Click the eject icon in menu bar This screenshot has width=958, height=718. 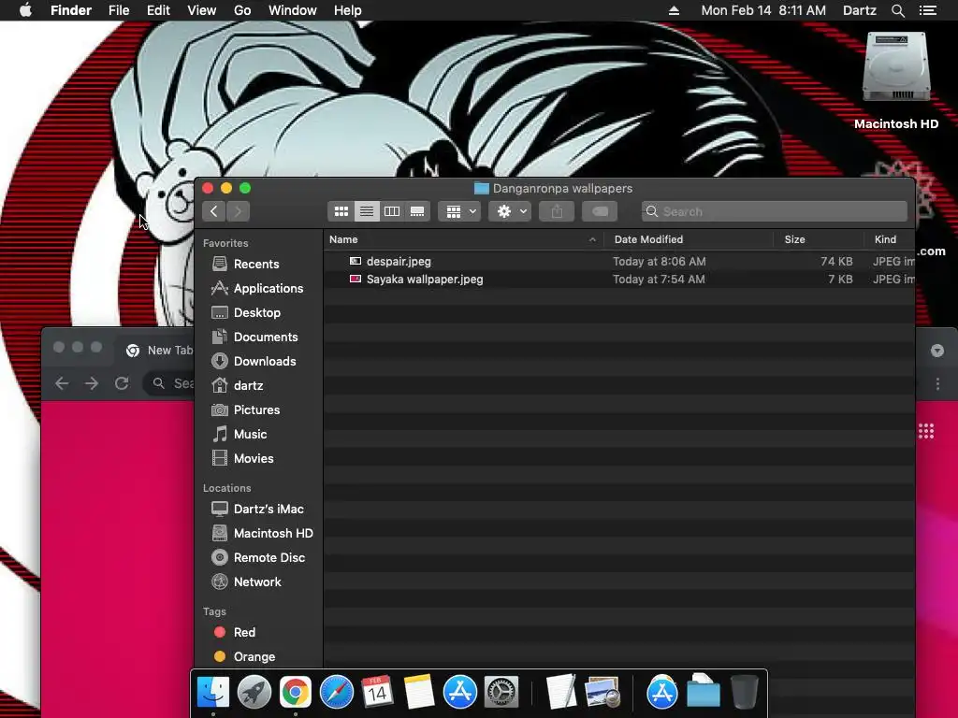tap(674, 10)
